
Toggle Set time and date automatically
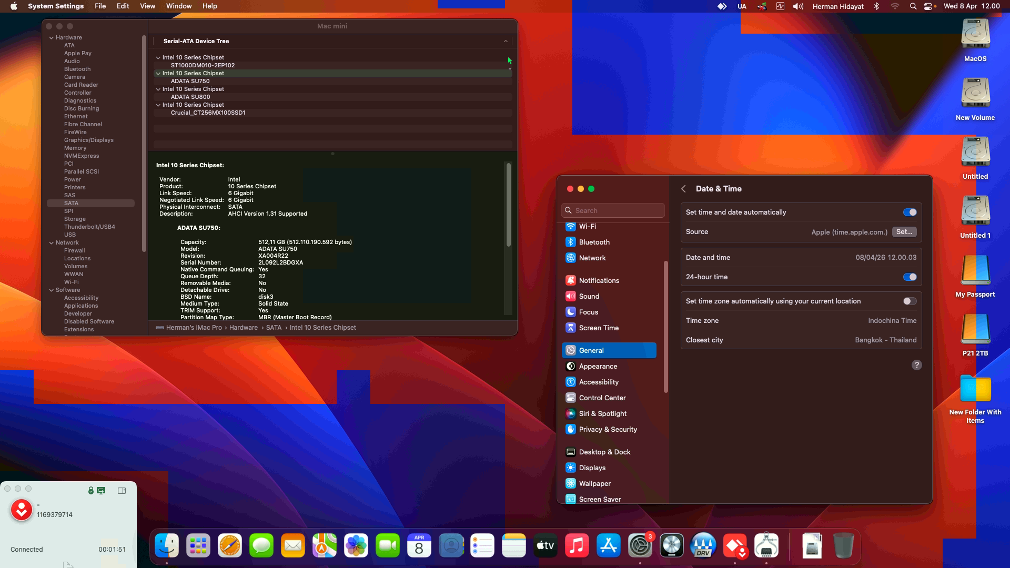[910, 212]
